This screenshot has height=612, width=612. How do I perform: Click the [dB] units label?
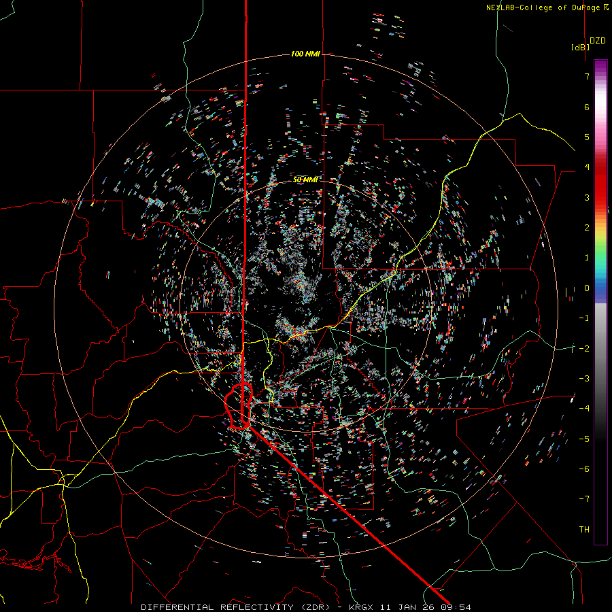point(581,47)
